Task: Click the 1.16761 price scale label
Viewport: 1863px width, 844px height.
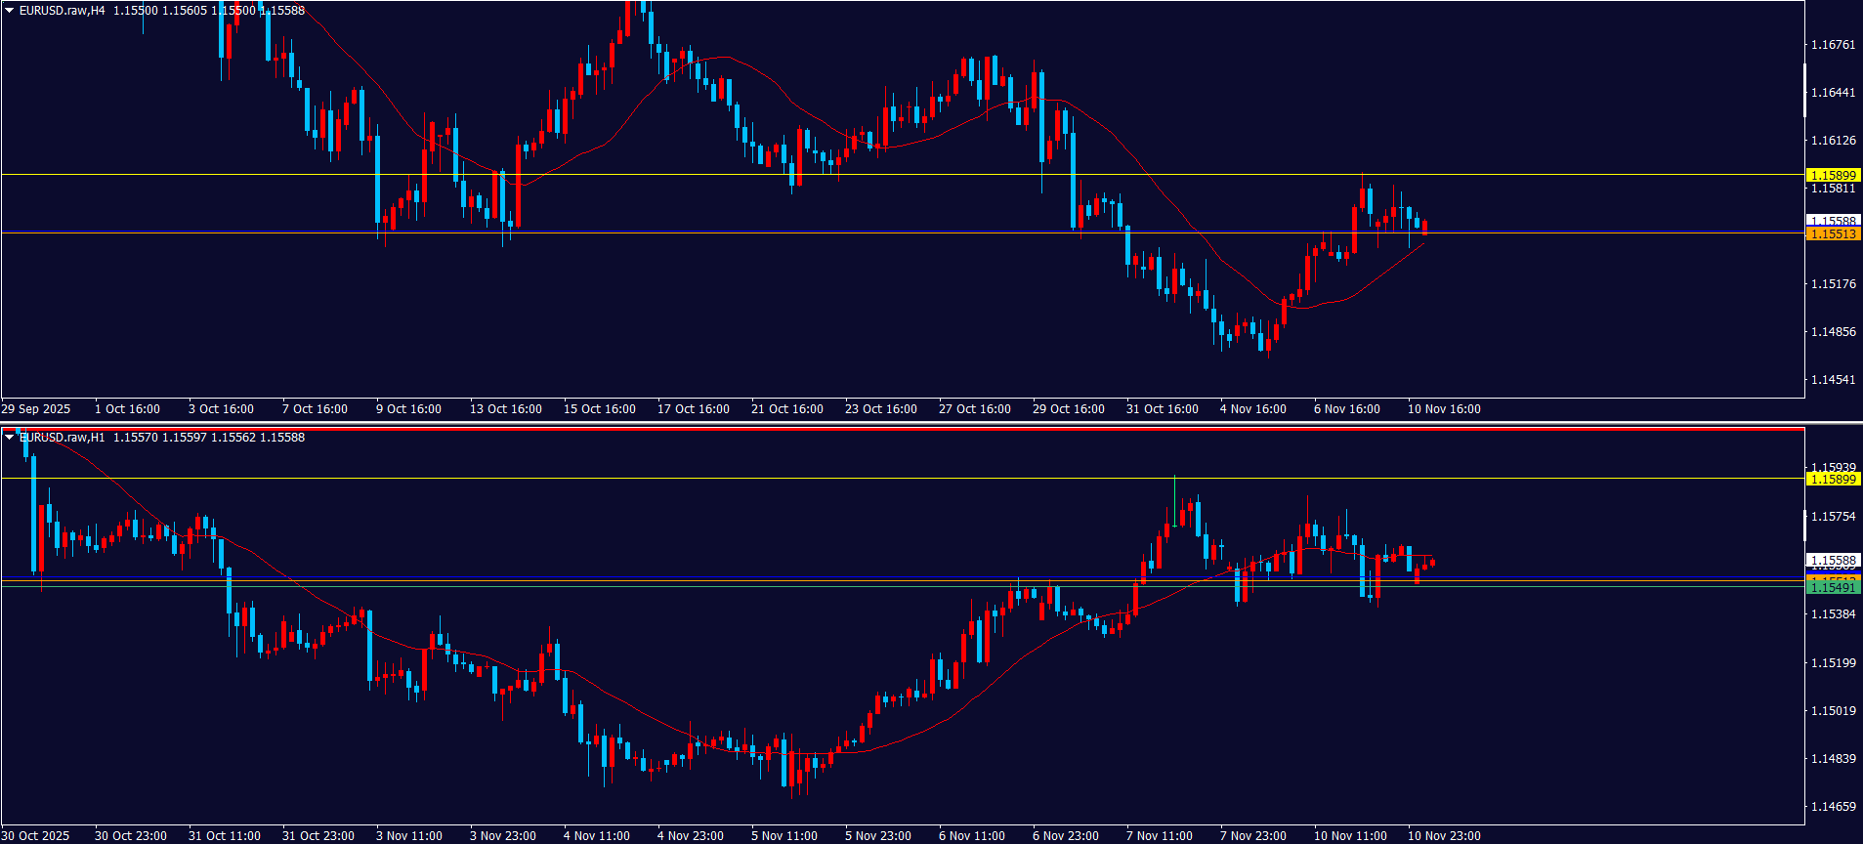Action: [1833, 45]
